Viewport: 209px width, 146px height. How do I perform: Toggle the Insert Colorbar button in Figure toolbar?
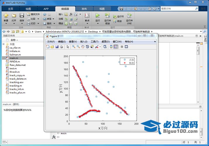(x=111, y=47)
